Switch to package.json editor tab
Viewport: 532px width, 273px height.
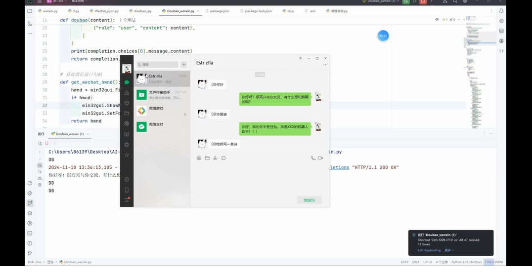[217, 11]
